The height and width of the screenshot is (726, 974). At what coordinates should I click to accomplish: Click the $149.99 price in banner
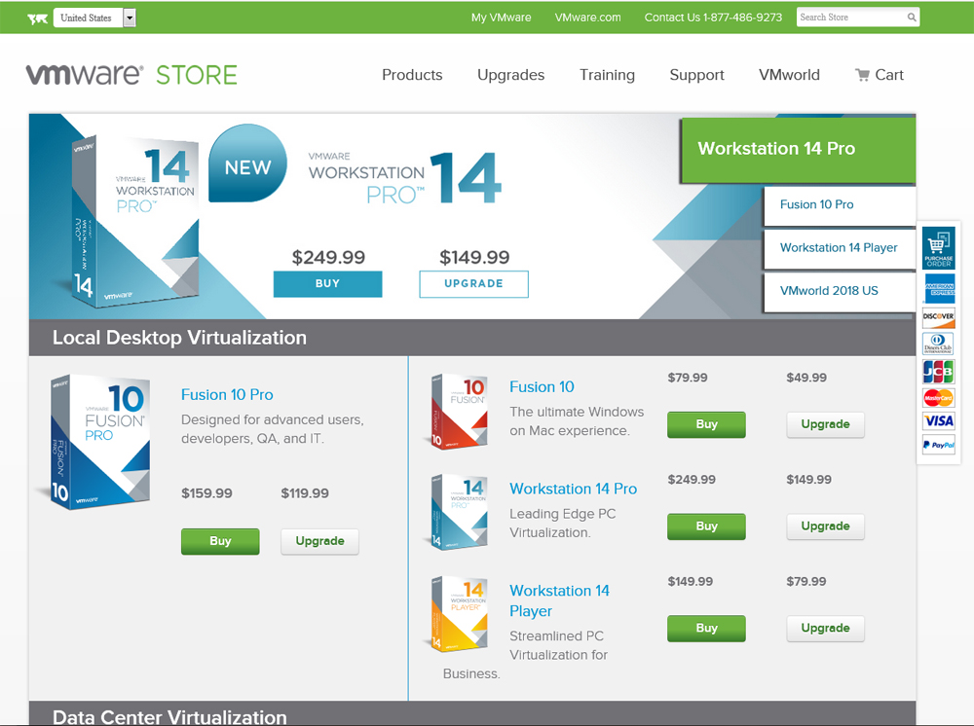pyautogui.click(x=474, y=257)
